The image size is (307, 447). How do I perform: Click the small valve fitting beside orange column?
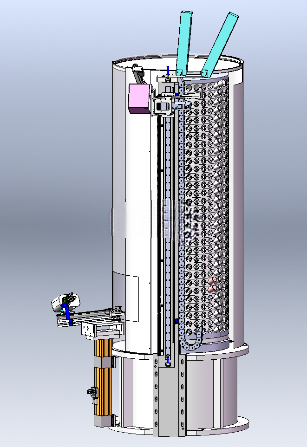click(92, 395)
